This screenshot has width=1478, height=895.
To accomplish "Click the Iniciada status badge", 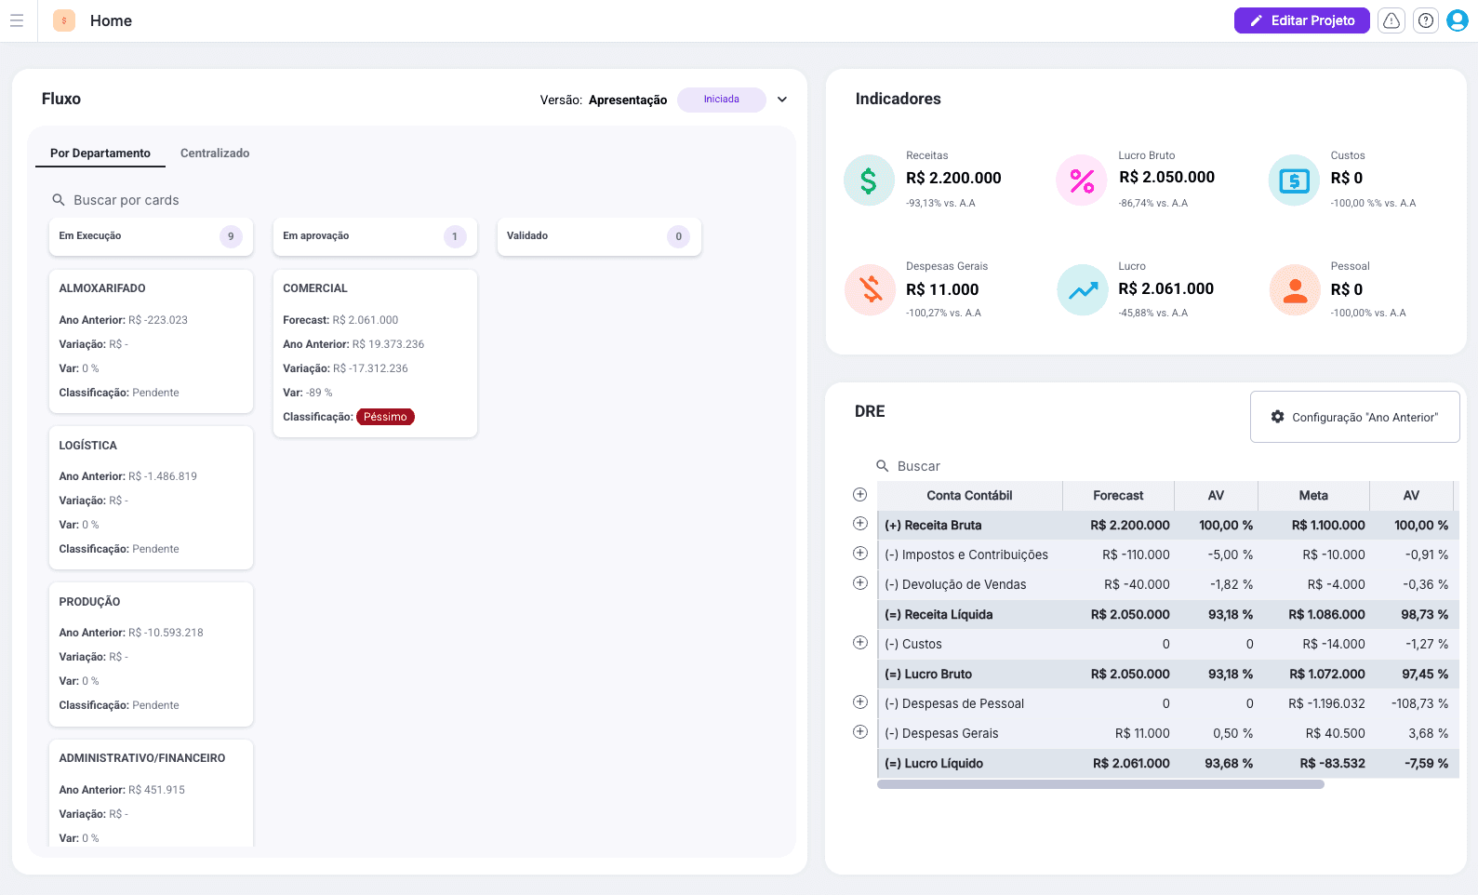I will click(x=722, y=100).
